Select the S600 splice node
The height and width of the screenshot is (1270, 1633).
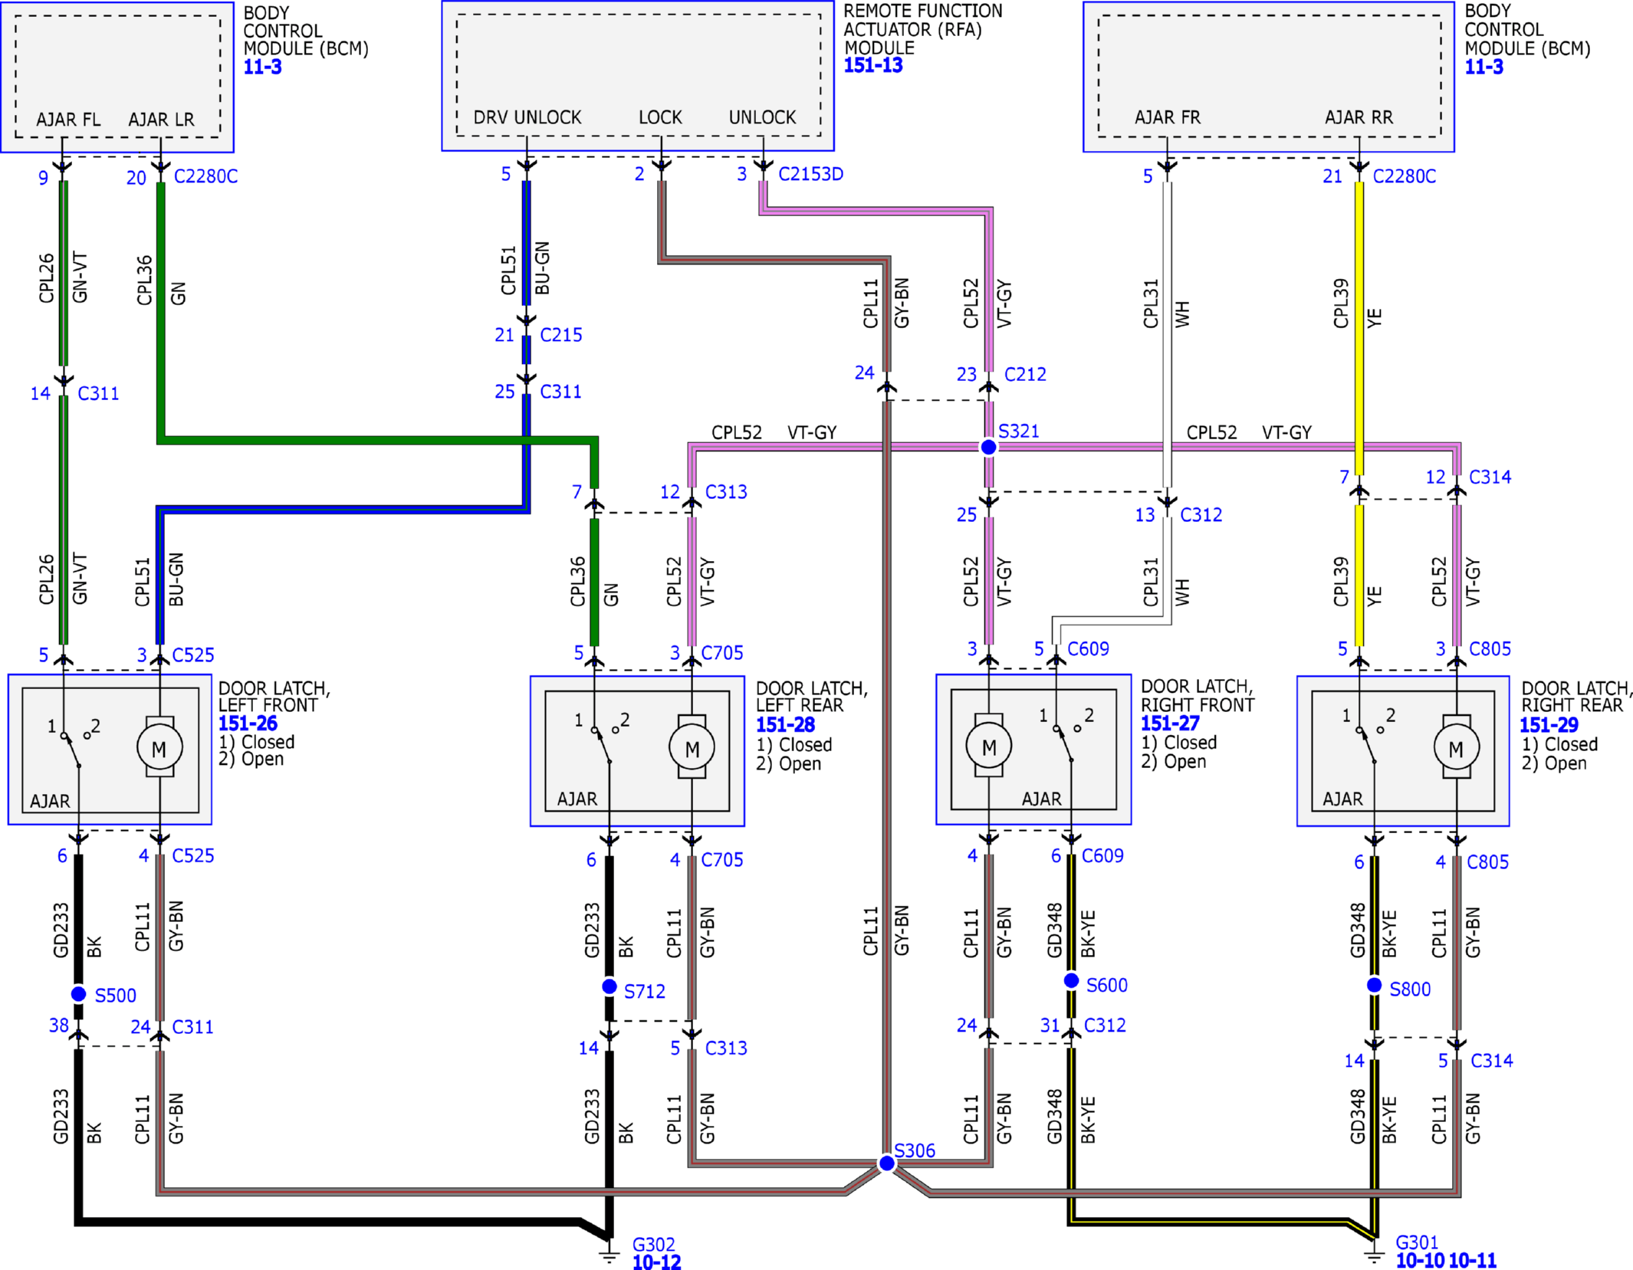click(x=1072, y=980)
